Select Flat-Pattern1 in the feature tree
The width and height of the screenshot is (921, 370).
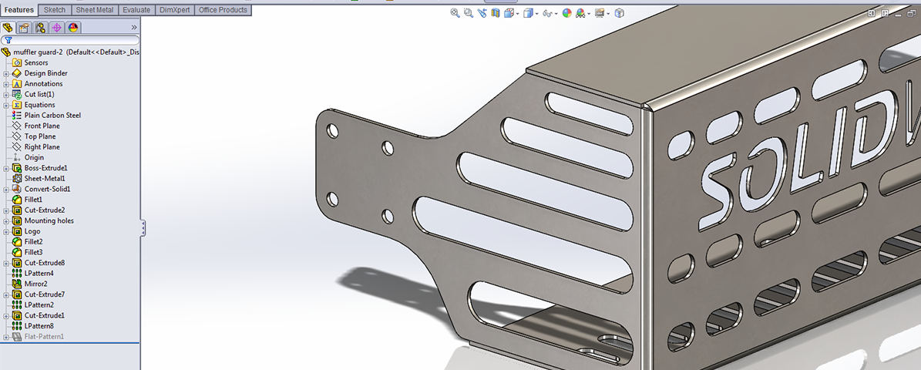coord(43,337)
